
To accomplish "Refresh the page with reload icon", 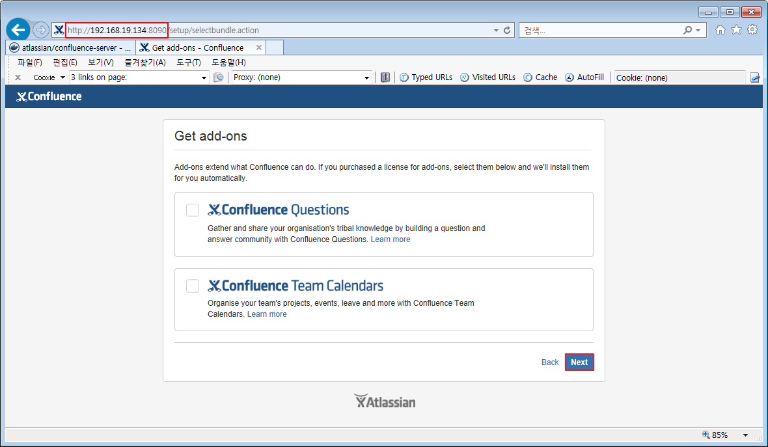I will [x=507, y=30].
